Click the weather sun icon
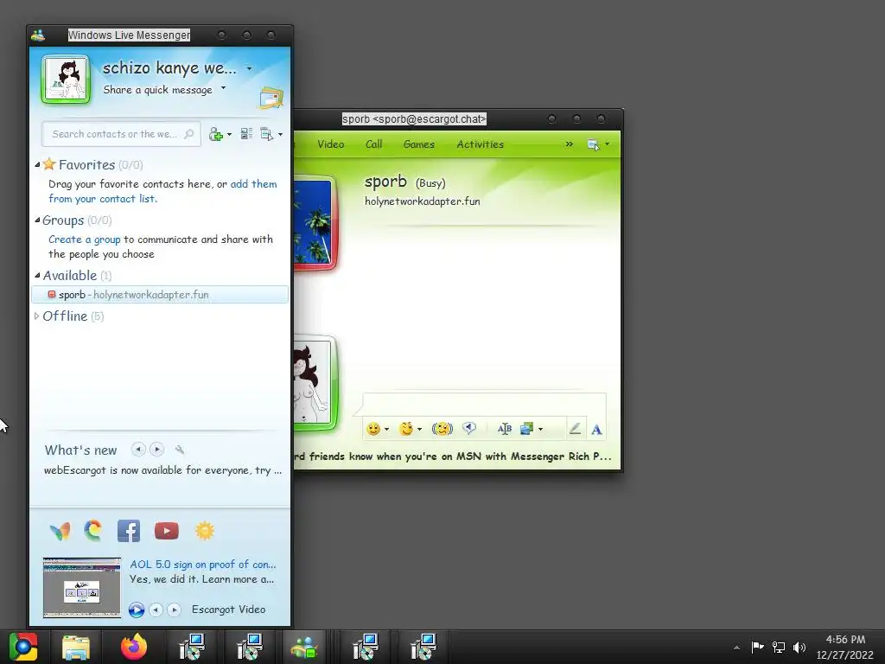Viewport: 885px width, 664px height. 204,531
